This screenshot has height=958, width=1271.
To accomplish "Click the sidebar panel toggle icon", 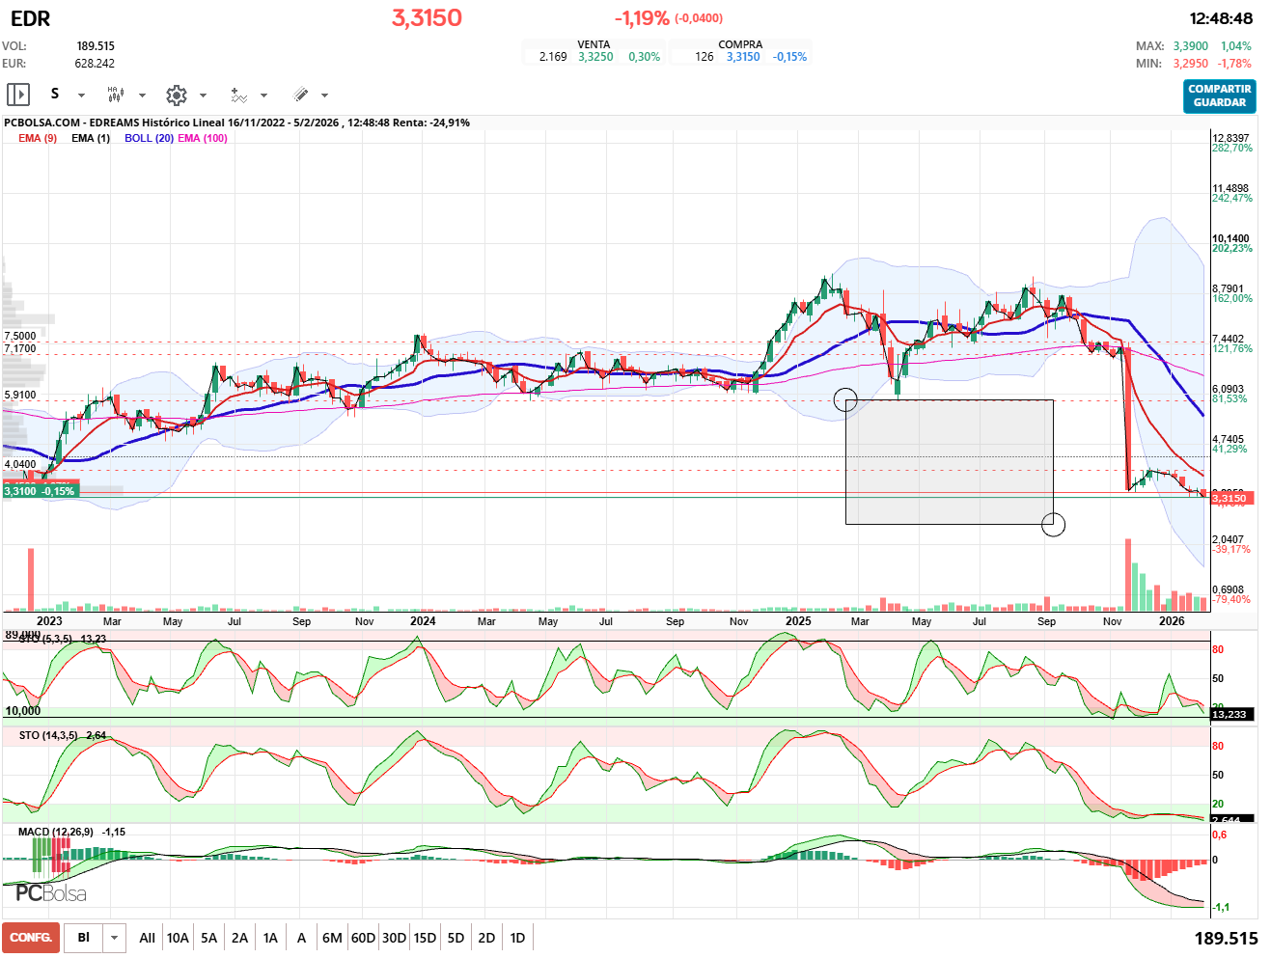I will pyautogui.click(x=18, y=95).
